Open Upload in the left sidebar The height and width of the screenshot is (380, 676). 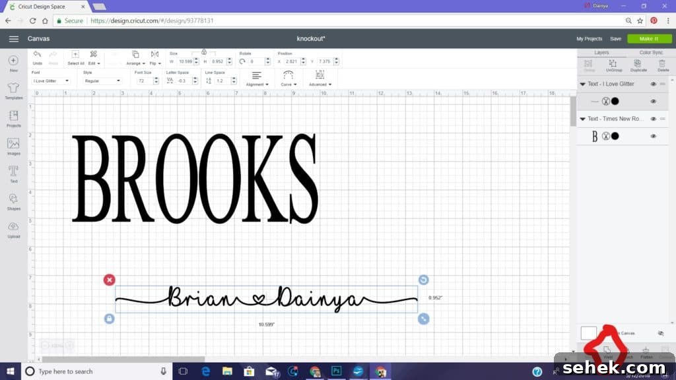click(13, 230)
